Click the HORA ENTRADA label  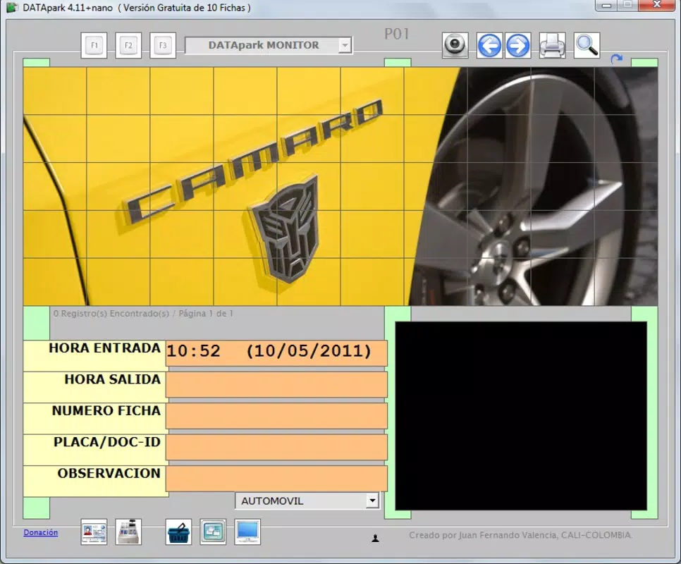104,348
